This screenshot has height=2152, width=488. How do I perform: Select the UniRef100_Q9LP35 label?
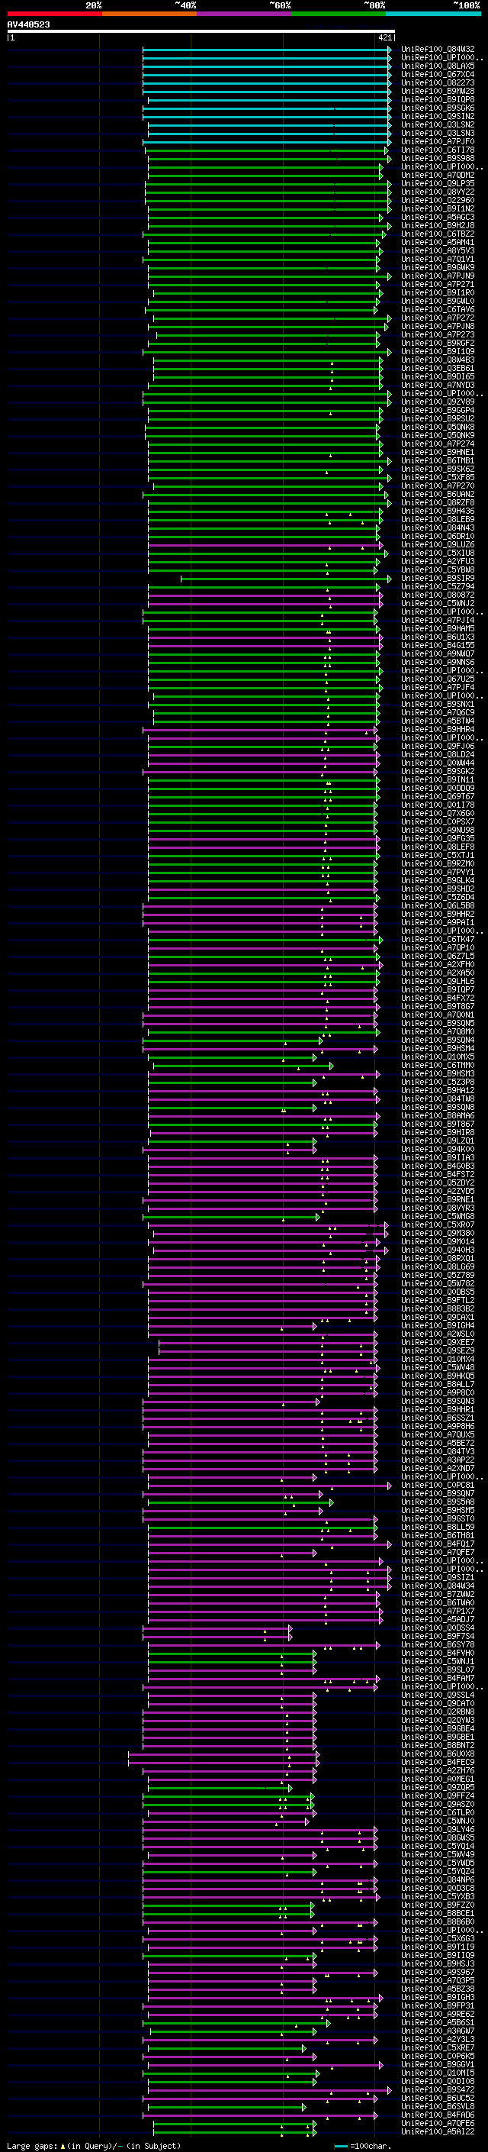point(438,184)
